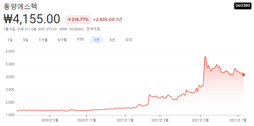Viewport: 254px width, 126px height.
Task: Click the up arrow in percent badge
Action: pos(69,20)
